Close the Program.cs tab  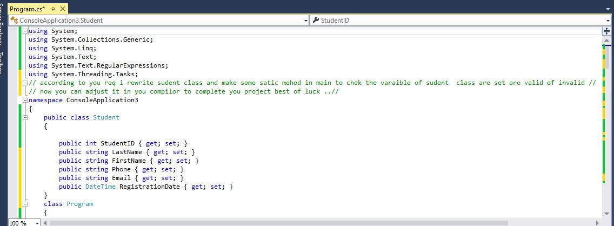coord(62,9)
